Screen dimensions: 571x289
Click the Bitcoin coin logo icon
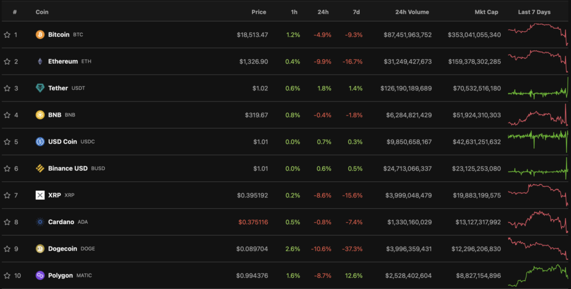pyautogui.click(x=40, y=35)
